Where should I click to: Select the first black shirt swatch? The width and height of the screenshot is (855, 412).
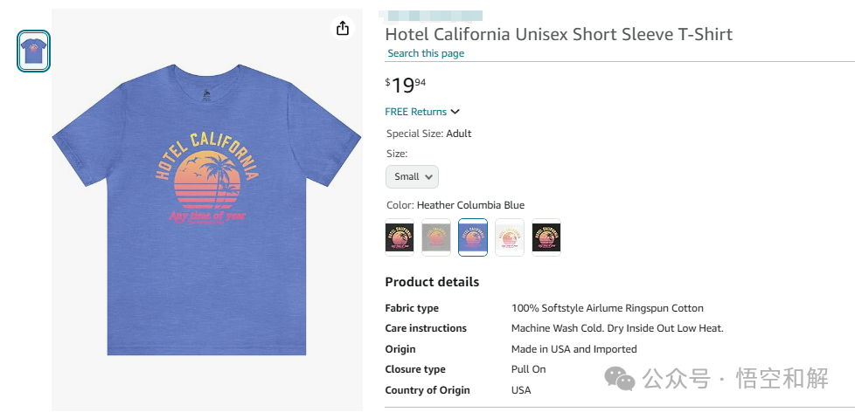(400, 237)
